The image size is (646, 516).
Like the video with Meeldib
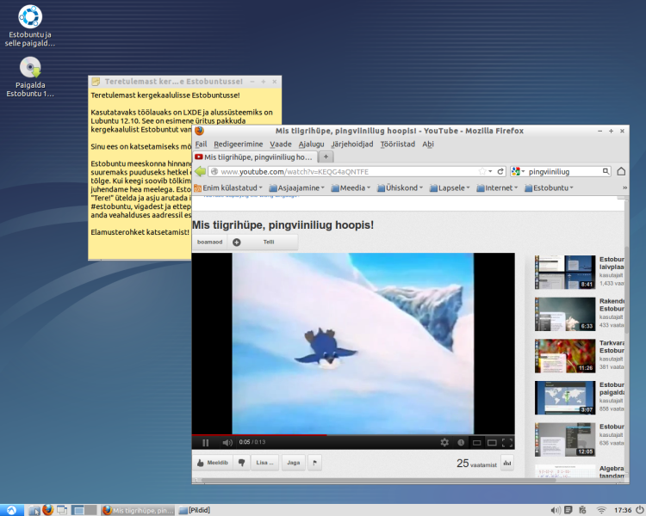click(x=213, y=463)
